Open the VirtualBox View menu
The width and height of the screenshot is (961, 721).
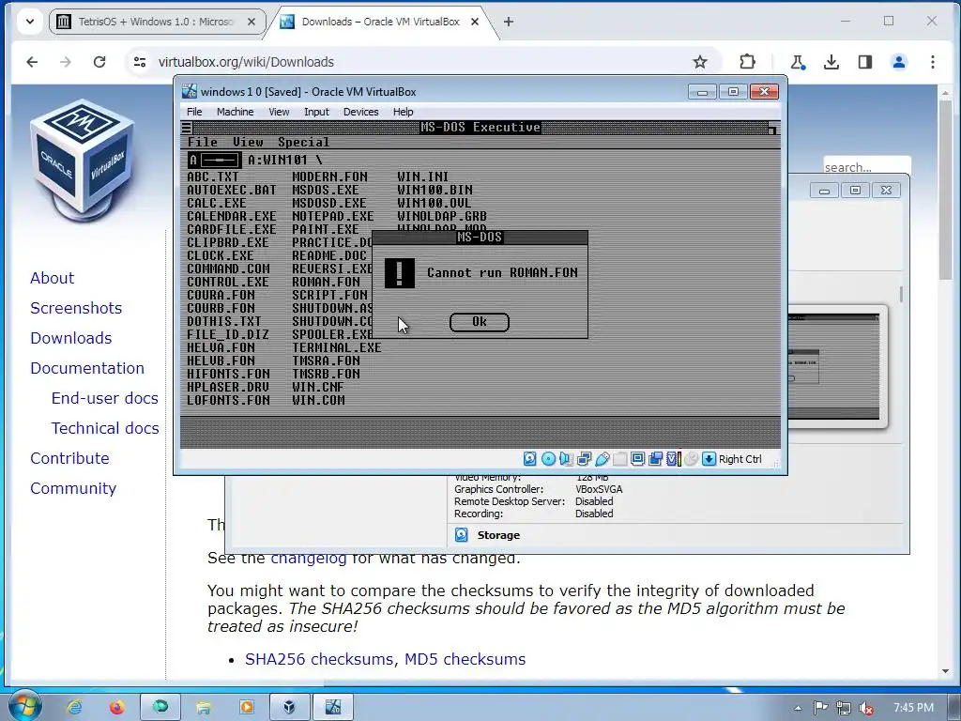point(278,112)
